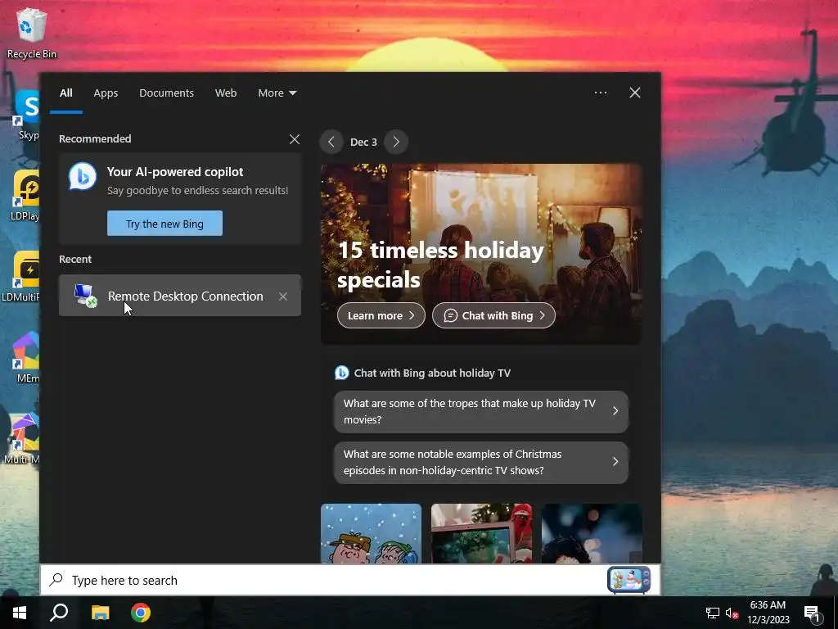Launch the LDMultiPlayer desktop shortcut
The height and width of the screenshot is (629, 838).
(x=21, y=277)
